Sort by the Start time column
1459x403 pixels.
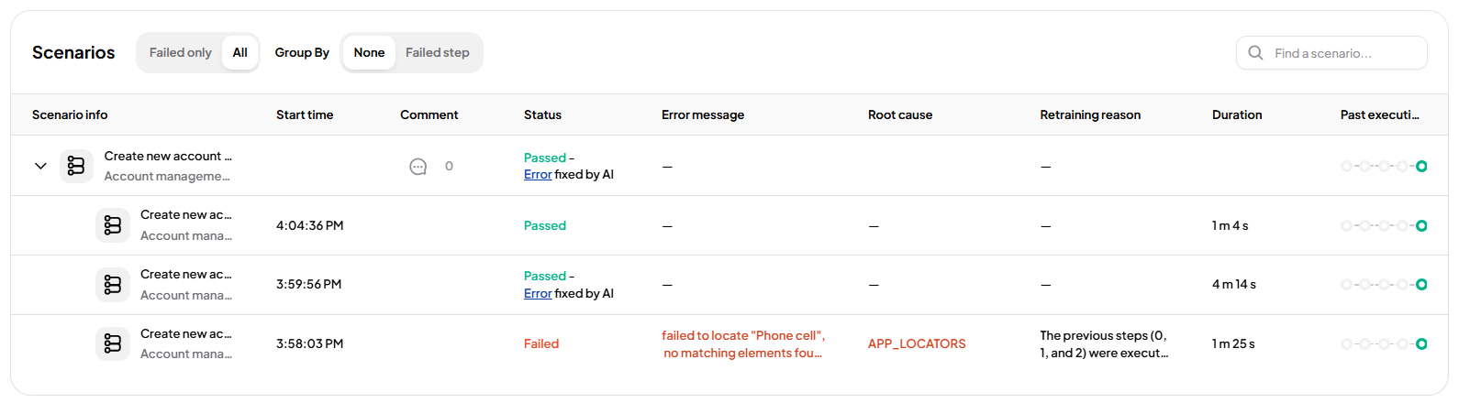305,115
